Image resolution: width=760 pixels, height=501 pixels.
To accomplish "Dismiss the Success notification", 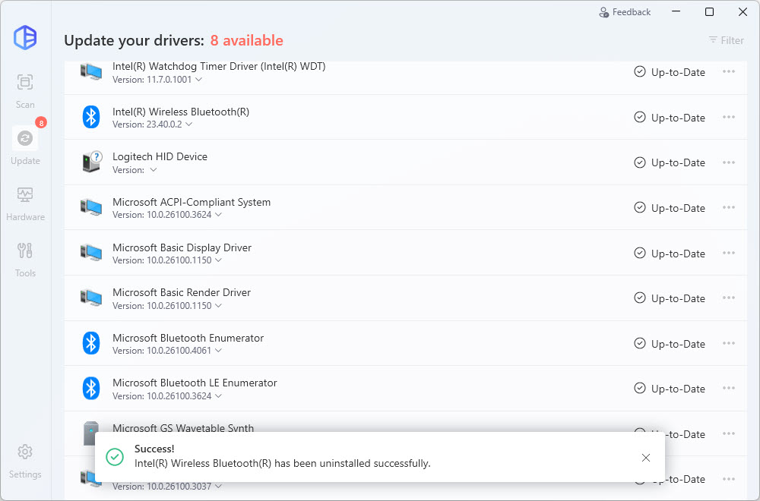I will [645, 457].
